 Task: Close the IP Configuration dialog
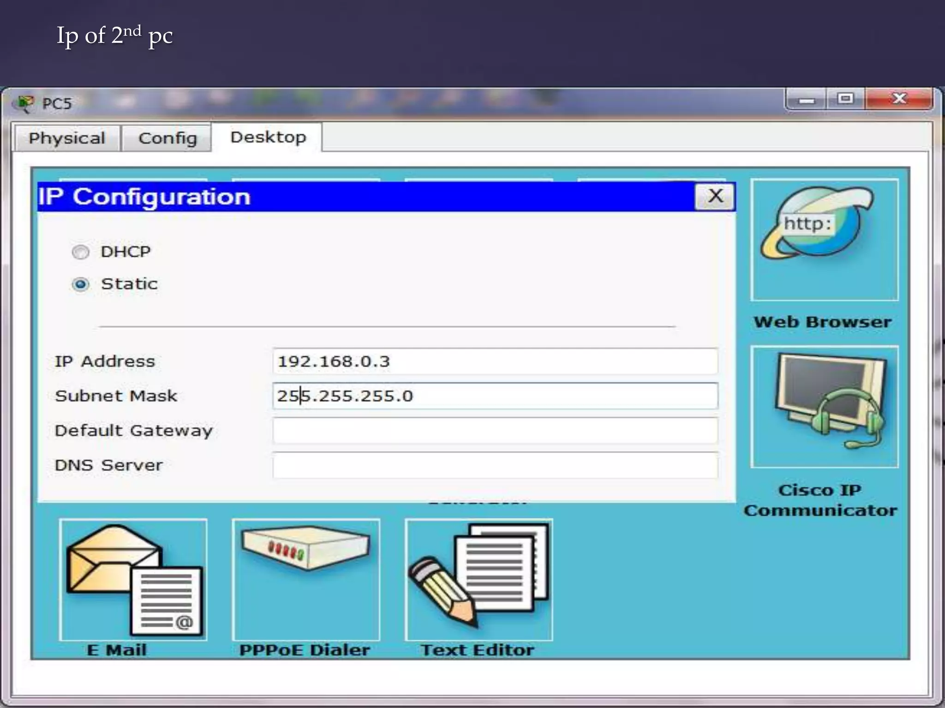pyautogui.click(x=715, y=196)
